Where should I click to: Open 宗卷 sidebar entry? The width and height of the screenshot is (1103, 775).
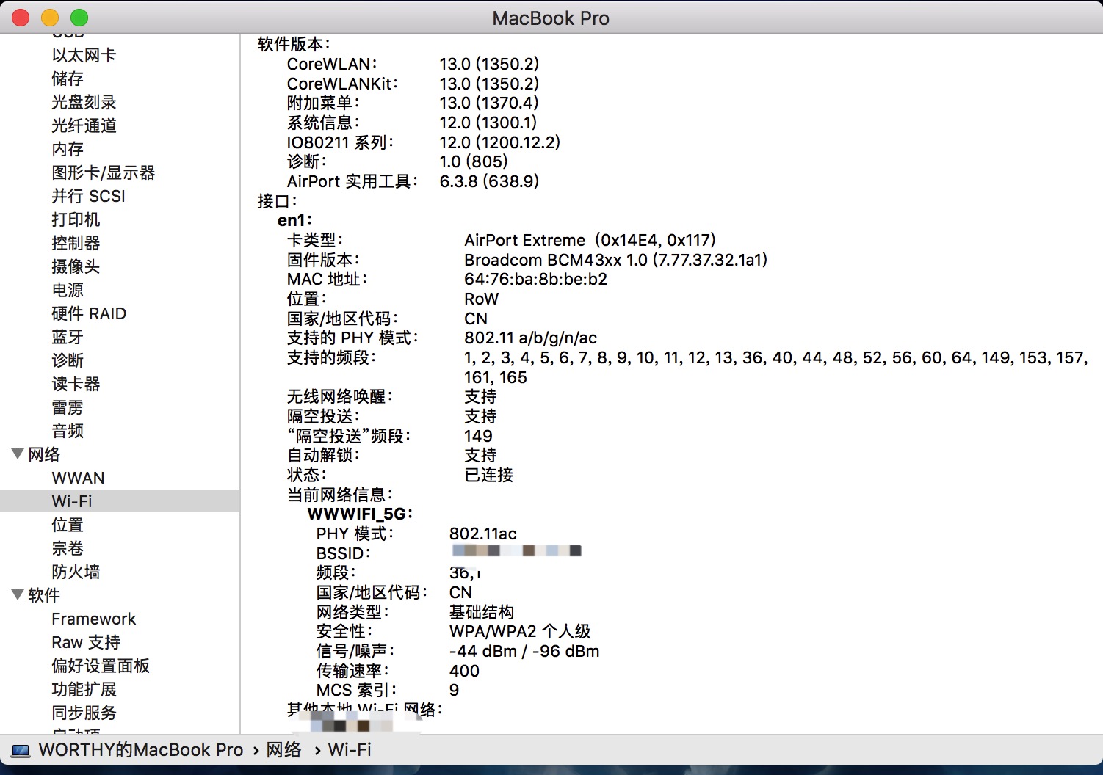(x=68, y=548)
